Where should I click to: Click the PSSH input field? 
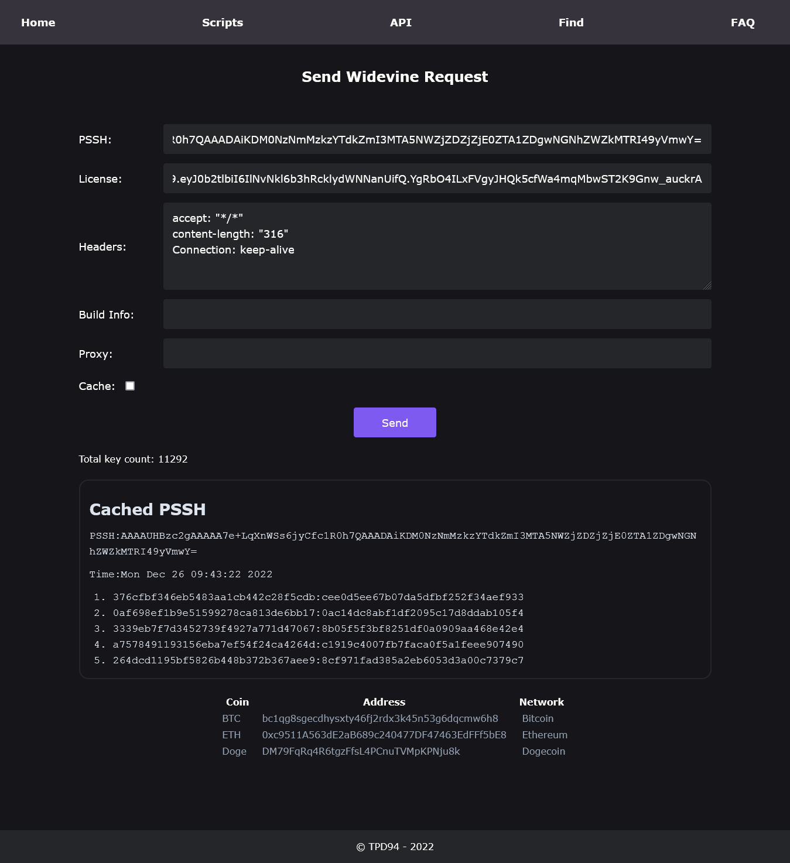437,139
